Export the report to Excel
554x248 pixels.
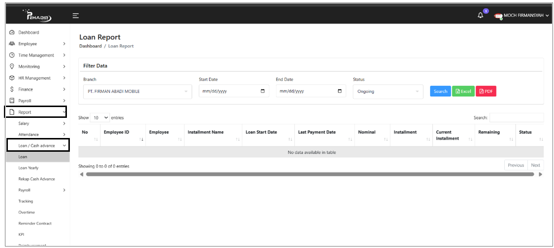[463, 91]
